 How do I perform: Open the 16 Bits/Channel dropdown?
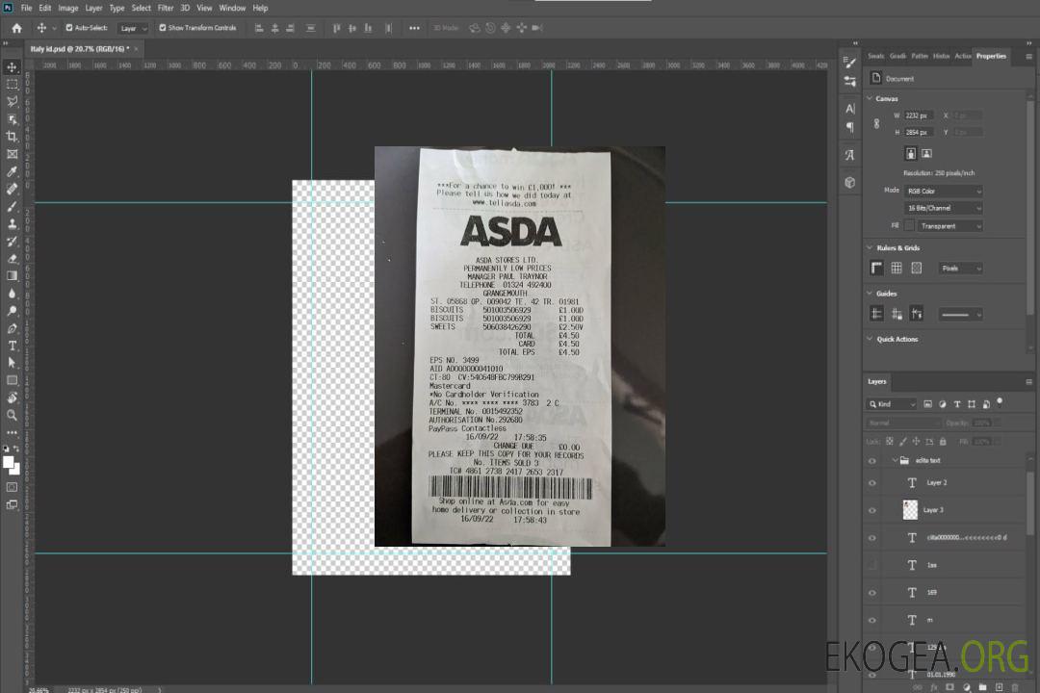943,208
